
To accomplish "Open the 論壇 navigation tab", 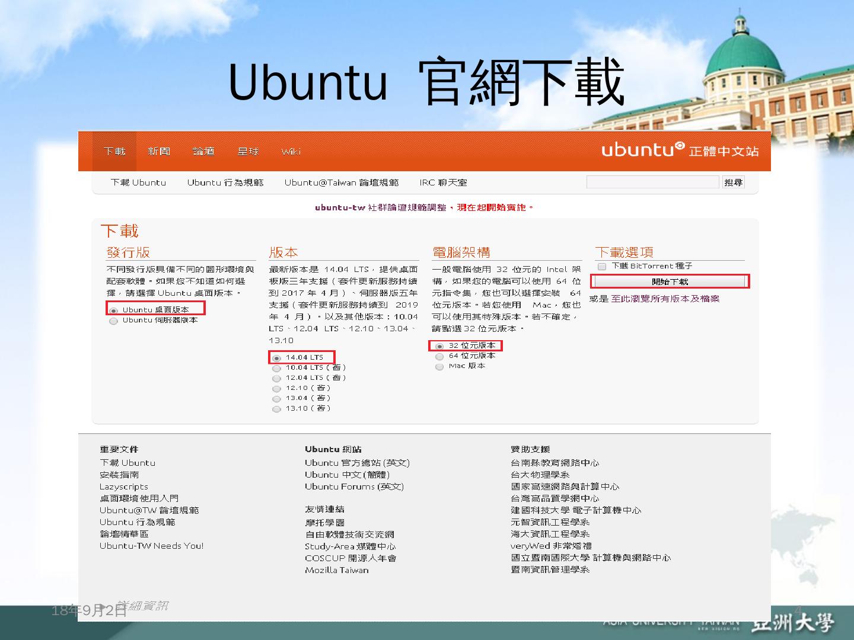I will 203,152.
